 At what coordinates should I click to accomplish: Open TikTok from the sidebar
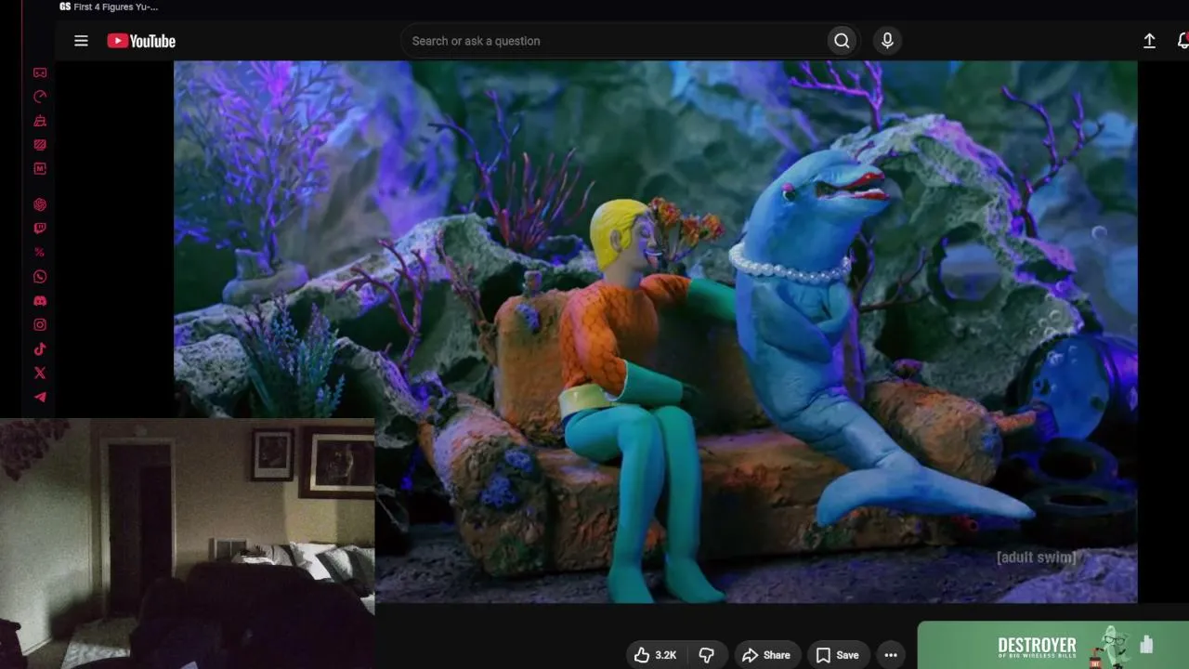pos(40,349)
